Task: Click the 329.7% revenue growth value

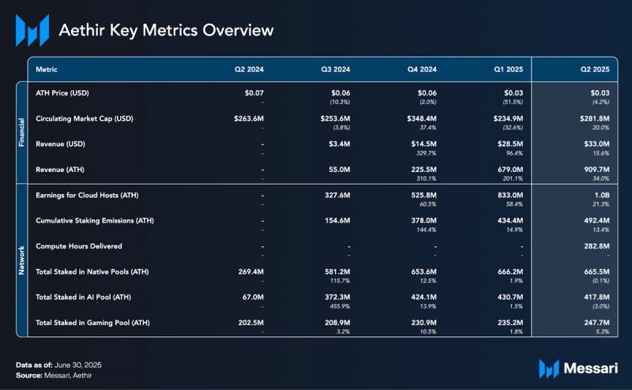Action: click(427, 153)
